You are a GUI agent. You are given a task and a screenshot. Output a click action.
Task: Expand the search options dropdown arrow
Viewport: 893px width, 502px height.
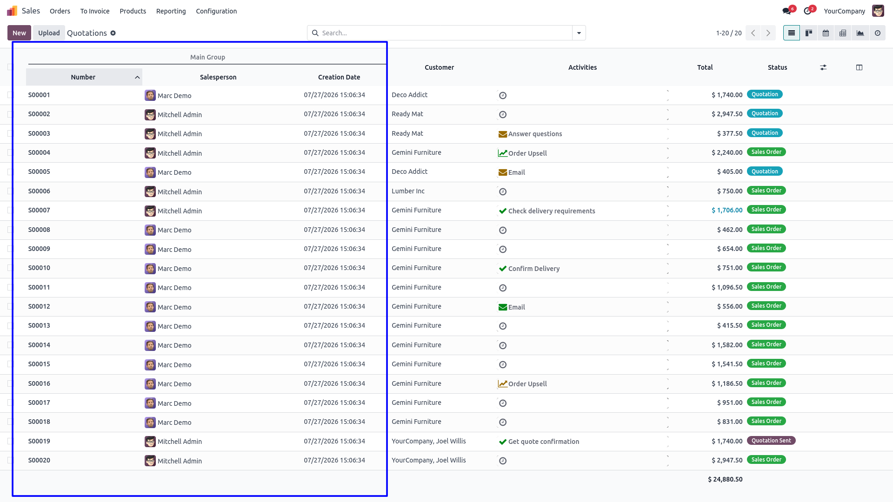[x=579, y=33]
